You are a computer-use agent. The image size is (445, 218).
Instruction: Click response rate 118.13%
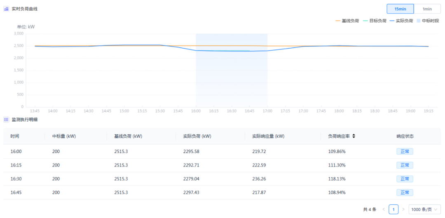point(337,179)
